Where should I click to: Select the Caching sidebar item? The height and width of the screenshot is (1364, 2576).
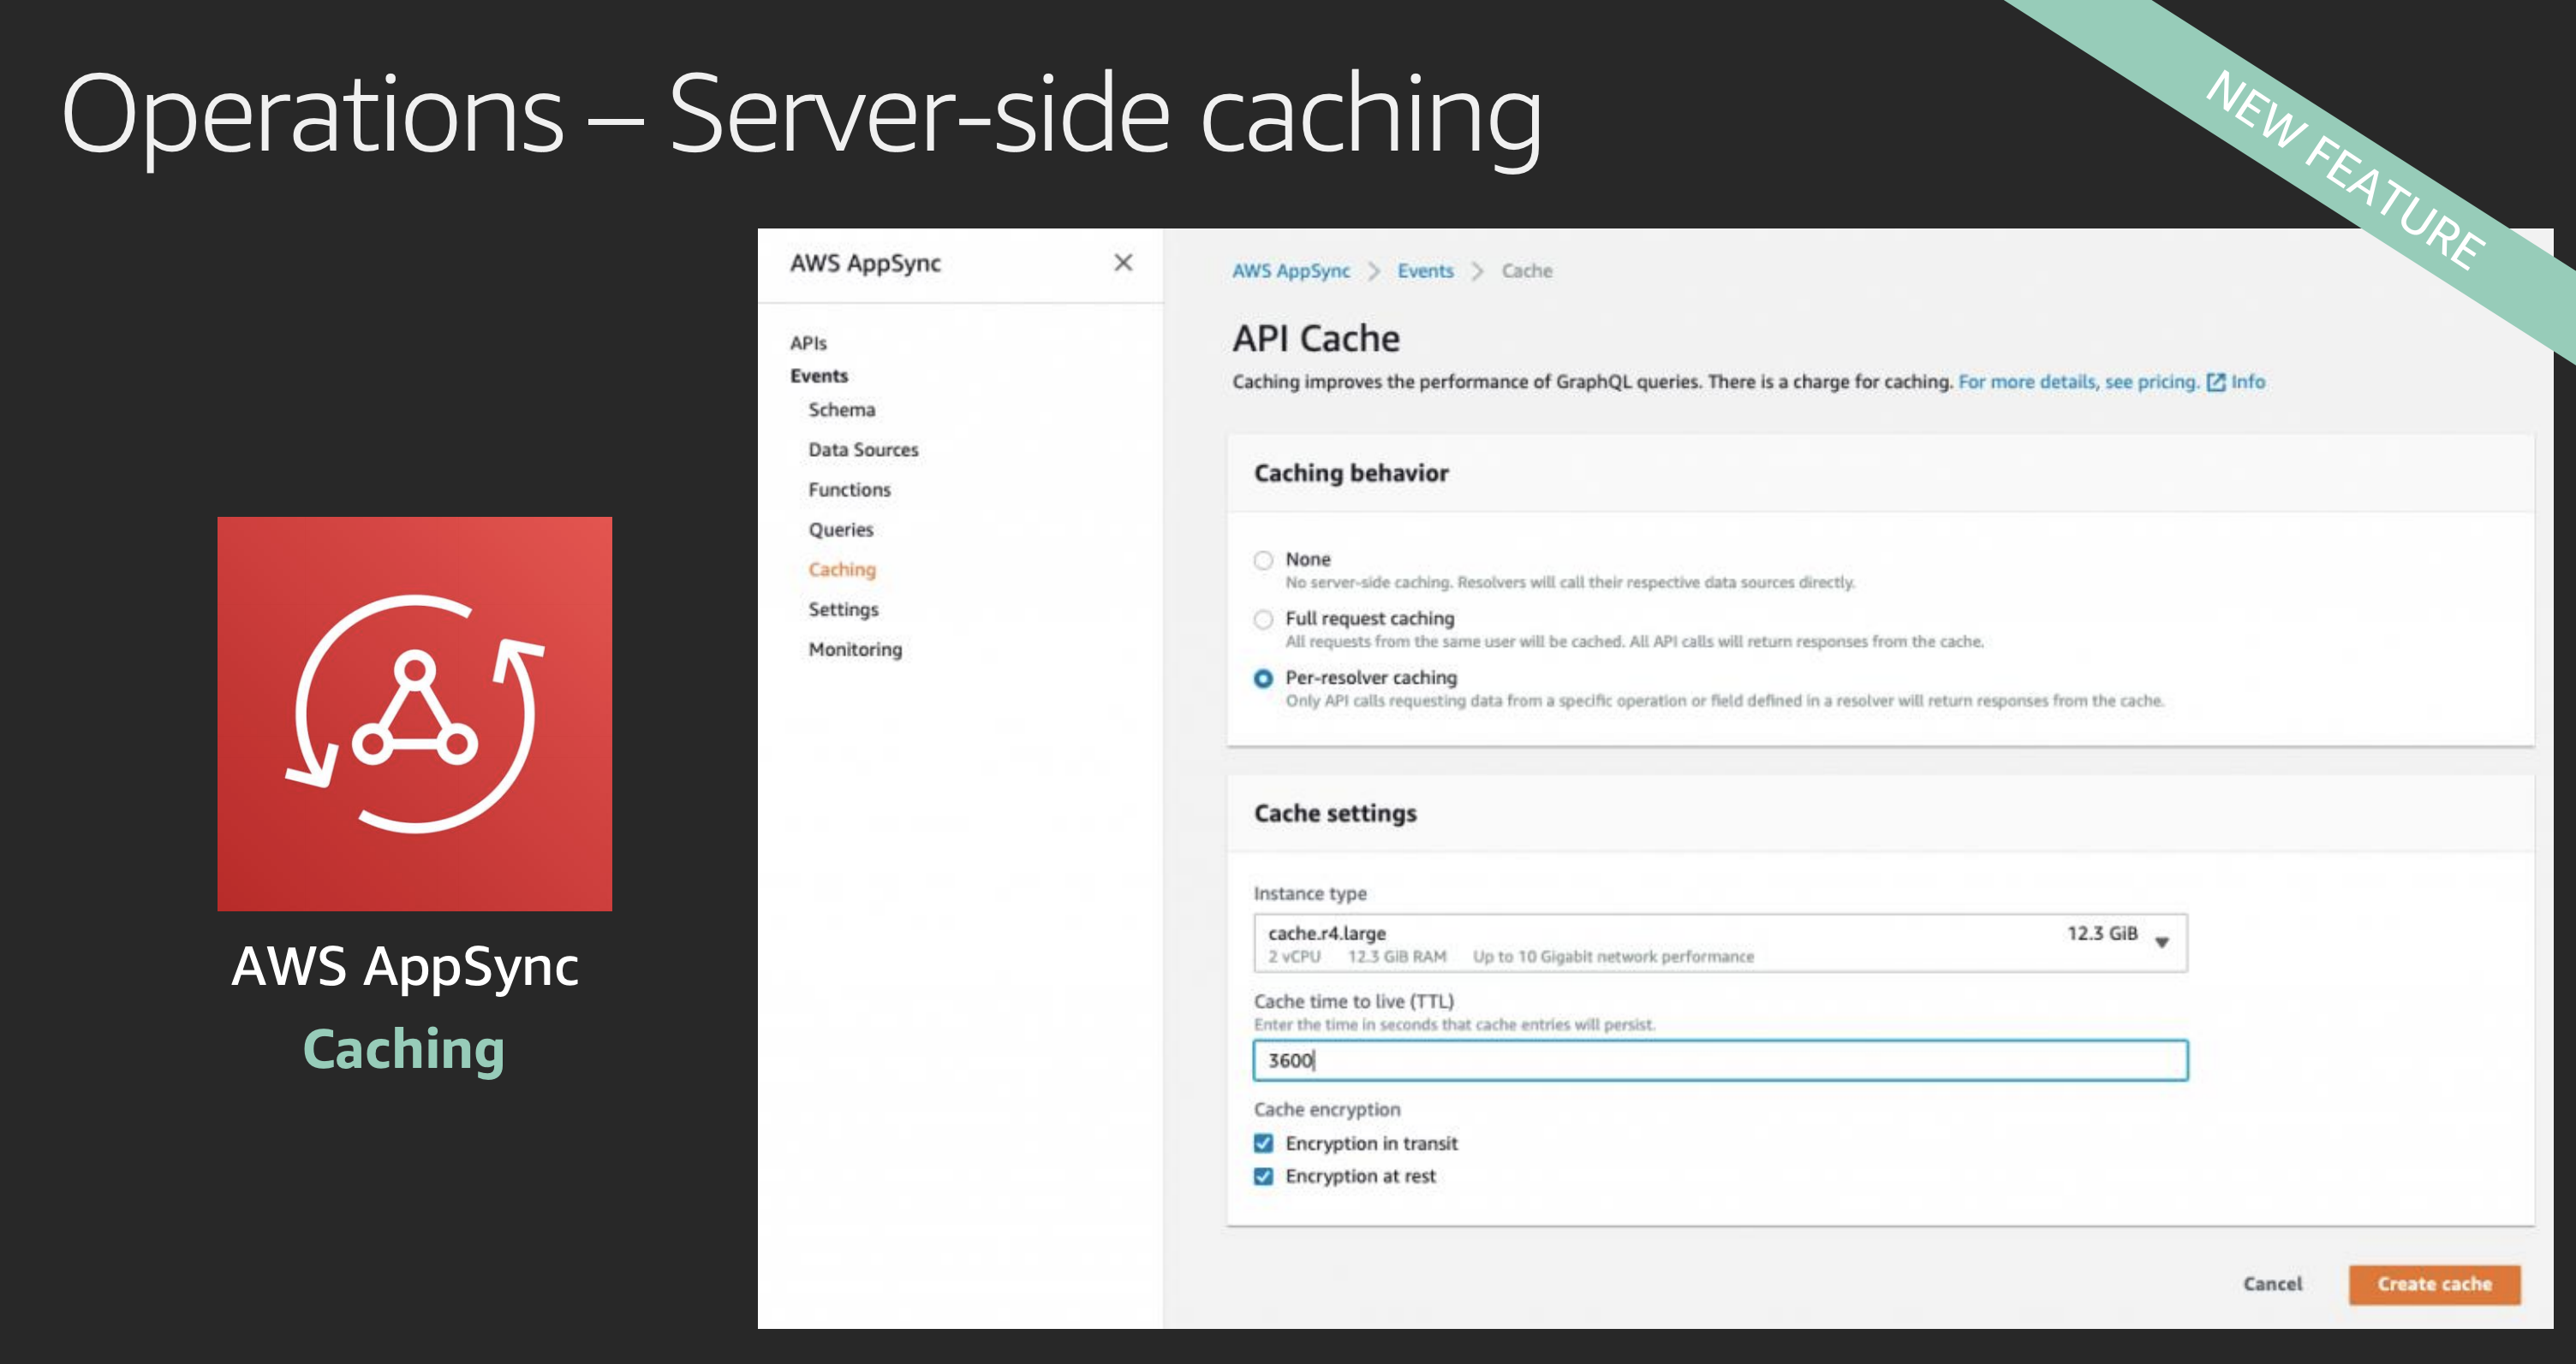[x=842, y=570]
